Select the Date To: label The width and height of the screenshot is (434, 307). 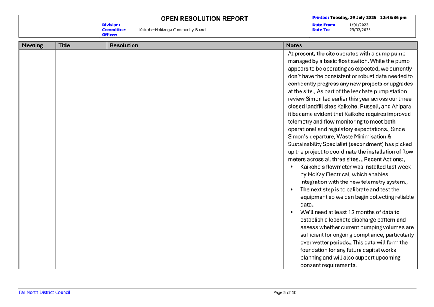321,30
